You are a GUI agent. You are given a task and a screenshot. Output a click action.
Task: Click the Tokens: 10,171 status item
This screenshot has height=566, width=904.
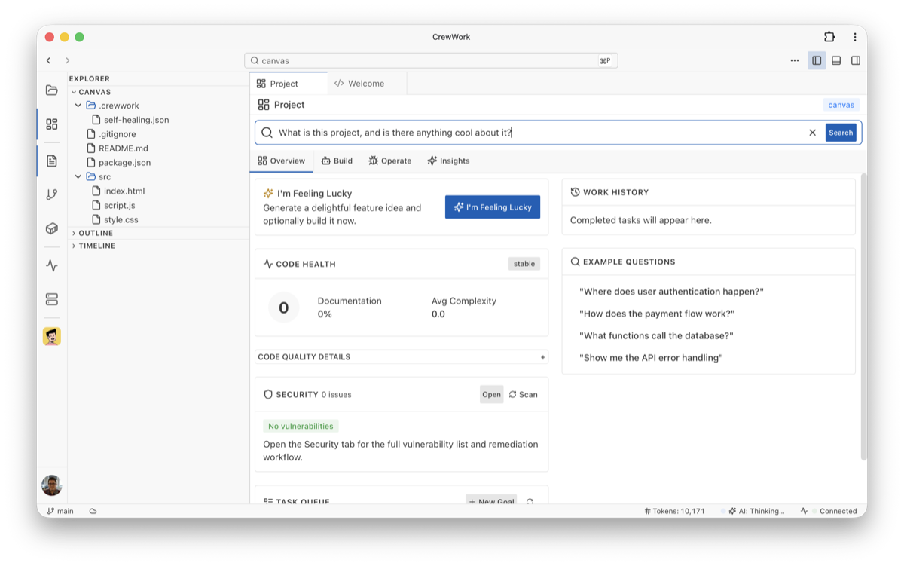[x=675, y=511]
